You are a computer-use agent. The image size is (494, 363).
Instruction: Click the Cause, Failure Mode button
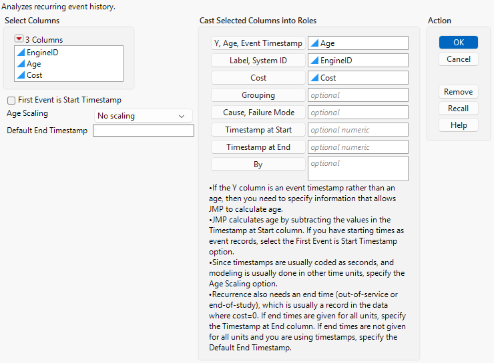258,113
